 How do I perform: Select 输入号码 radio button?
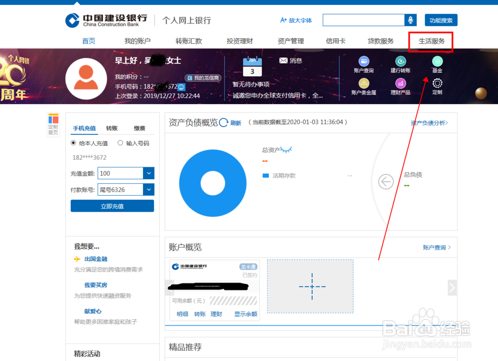point(120,143)
